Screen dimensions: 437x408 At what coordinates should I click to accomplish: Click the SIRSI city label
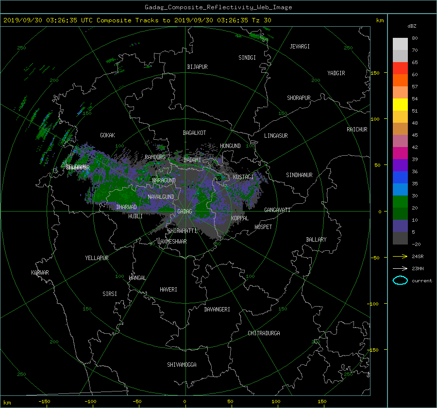click(110, 294)
